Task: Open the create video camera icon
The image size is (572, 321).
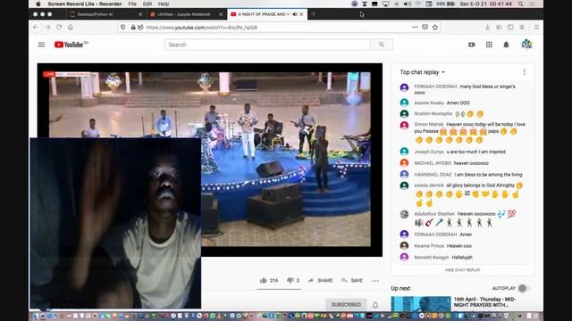Action: [472, 45]
